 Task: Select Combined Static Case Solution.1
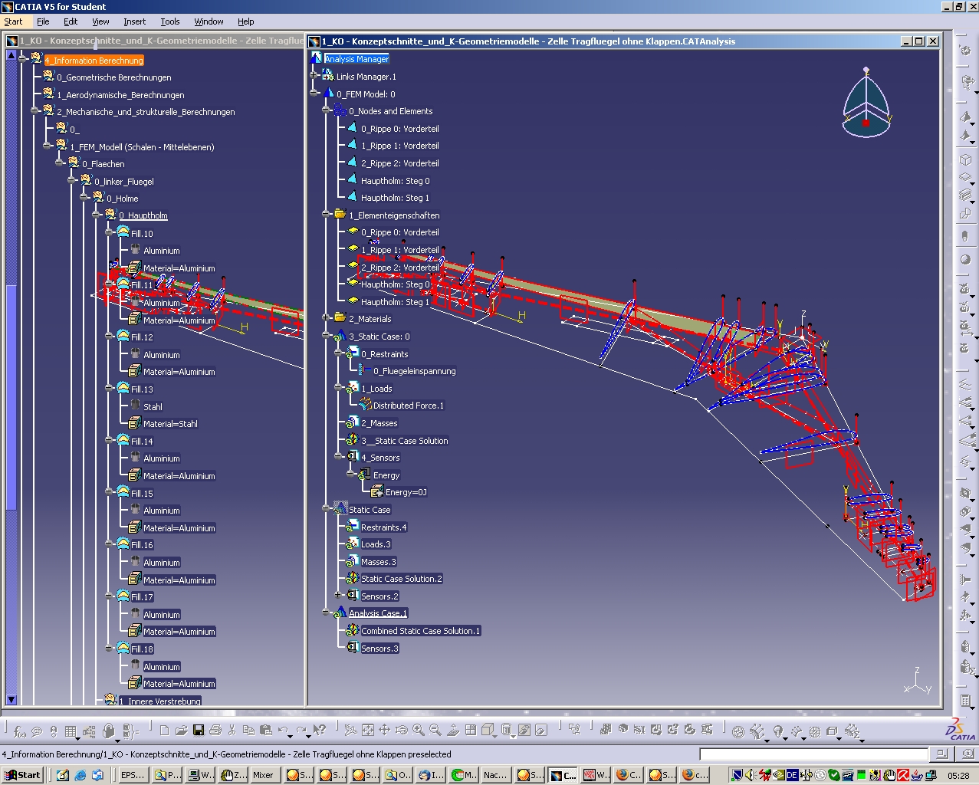(420, 631)
